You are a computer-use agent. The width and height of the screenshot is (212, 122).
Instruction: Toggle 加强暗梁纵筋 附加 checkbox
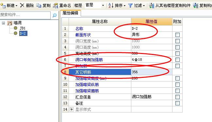pos(177,85)
